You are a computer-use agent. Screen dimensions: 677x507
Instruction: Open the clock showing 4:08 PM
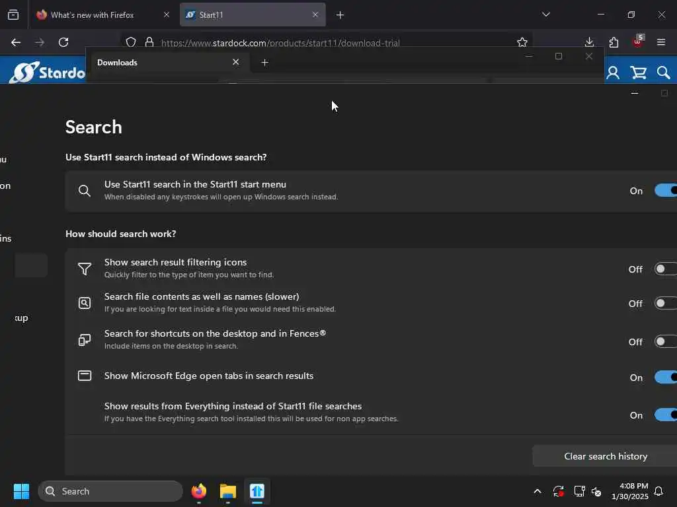tap(629, 491)
